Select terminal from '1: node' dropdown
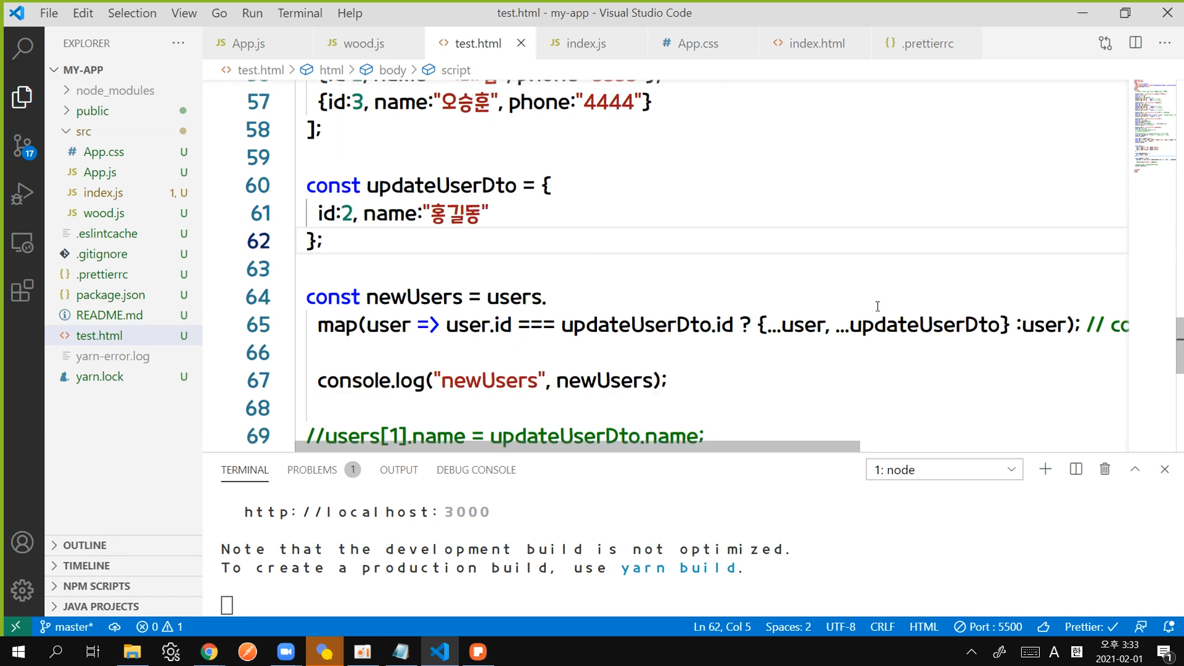The height and width of the screenshot is (666, 1184). tap(944, 469)
